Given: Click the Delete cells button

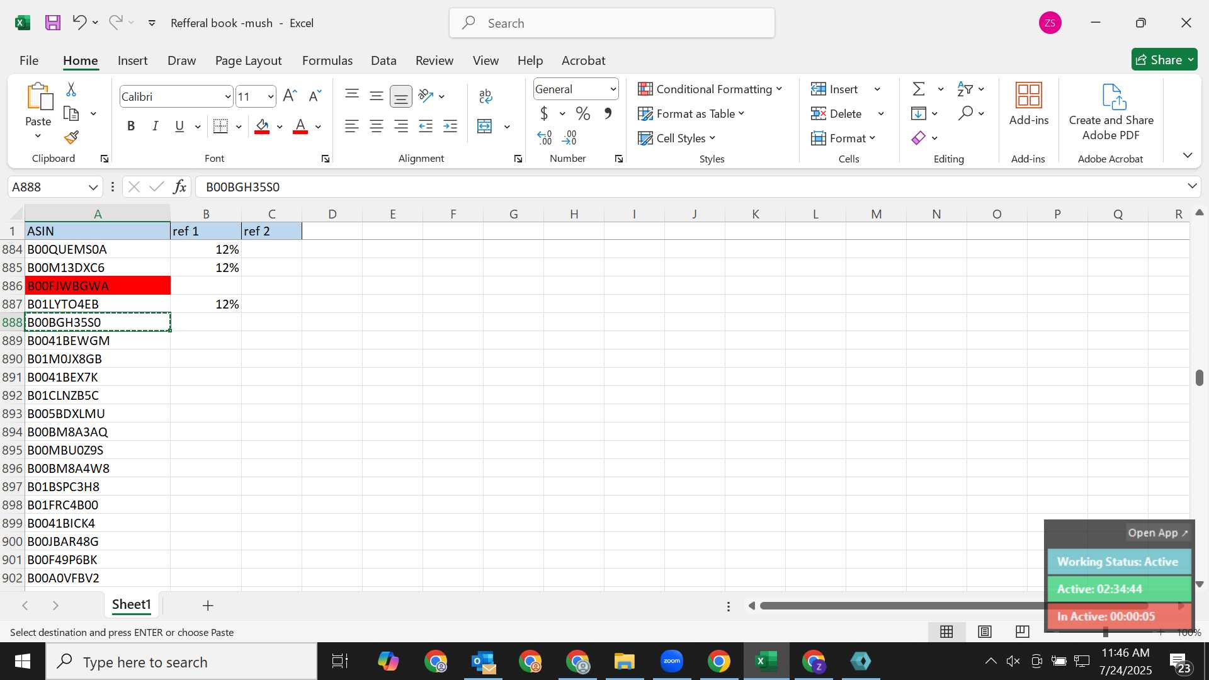Looking at the screenshot, I should coord(836,114).
